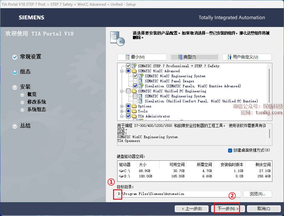This screenshot has width=284, height=216.
Task: Select the 最小(M) minimal configuration
Action: click(142, 57)
